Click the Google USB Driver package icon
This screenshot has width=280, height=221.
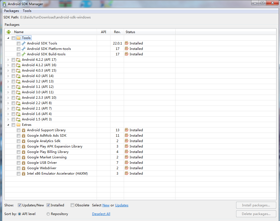click(x=24, y=163)
